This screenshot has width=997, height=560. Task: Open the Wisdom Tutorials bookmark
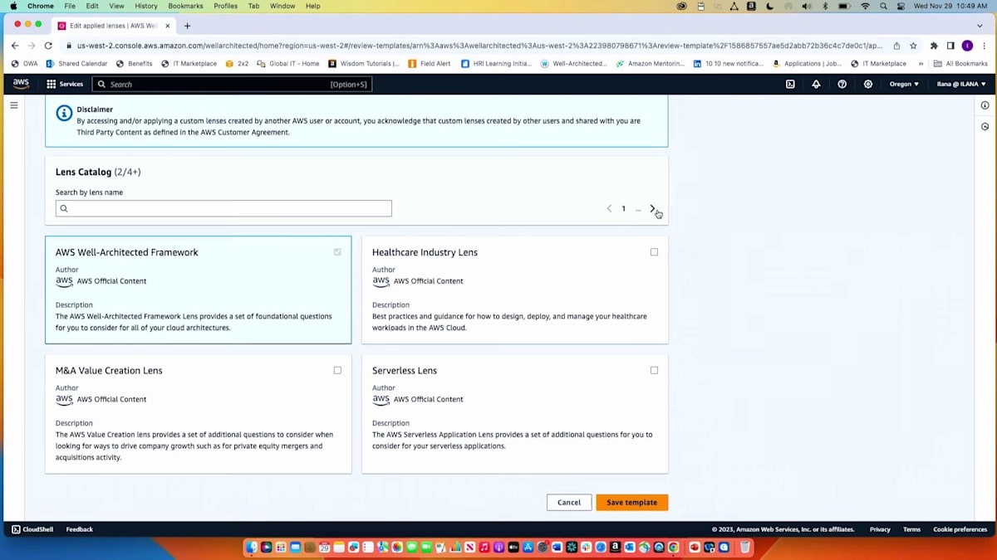[x=364, y=63]
